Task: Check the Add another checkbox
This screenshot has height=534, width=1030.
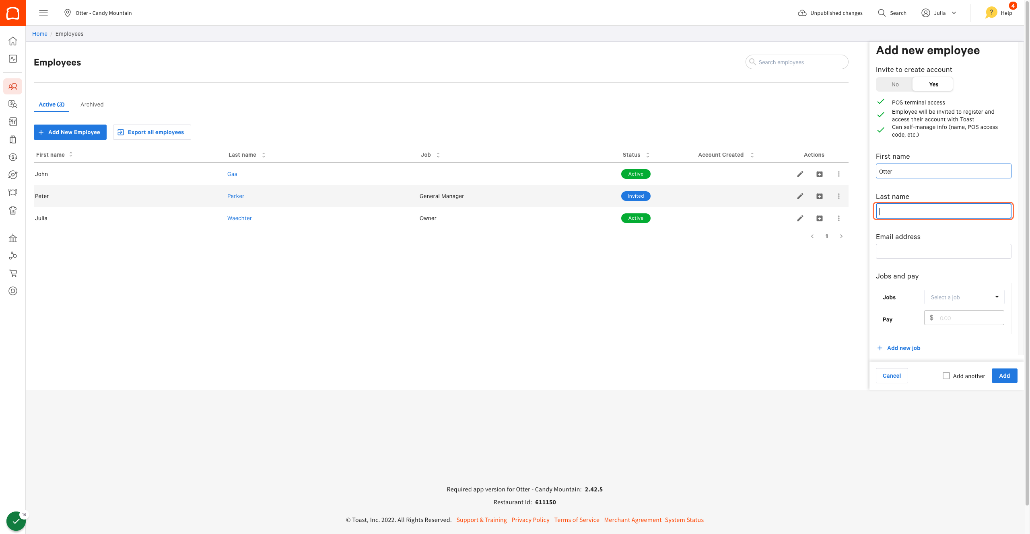Action: tap(946, 376)
